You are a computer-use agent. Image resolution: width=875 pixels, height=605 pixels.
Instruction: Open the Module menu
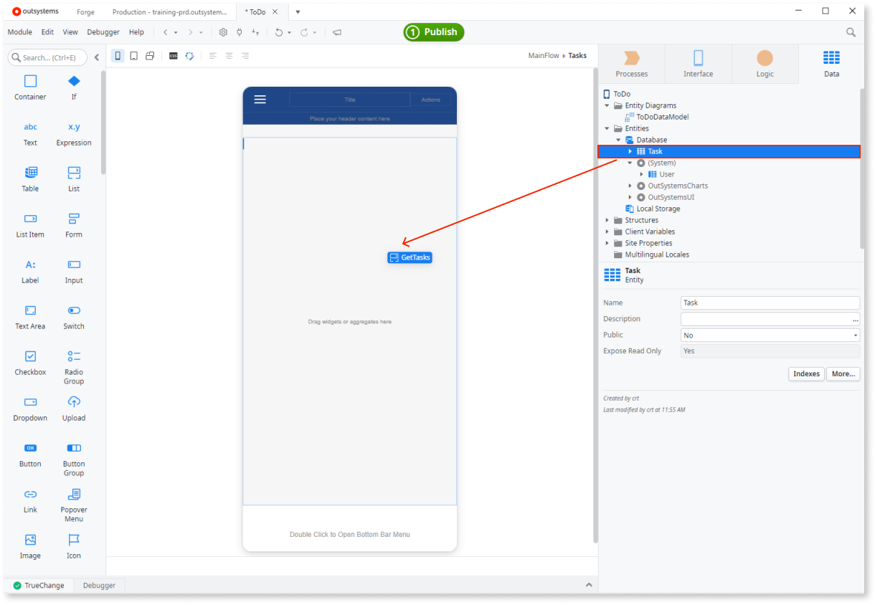pos(19,32)
